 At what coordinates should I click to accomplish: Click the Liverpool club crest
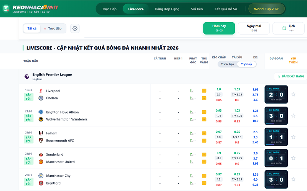[x=41, y=91]
